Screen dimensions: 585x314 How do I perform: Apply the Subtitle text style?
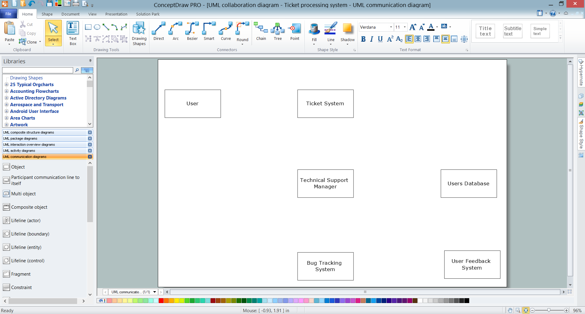click(513, 31)
